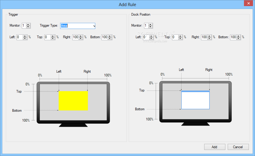Decrease the Dock Position Top percentage
This screenshot has width=255, height=156.
(180, 38)
